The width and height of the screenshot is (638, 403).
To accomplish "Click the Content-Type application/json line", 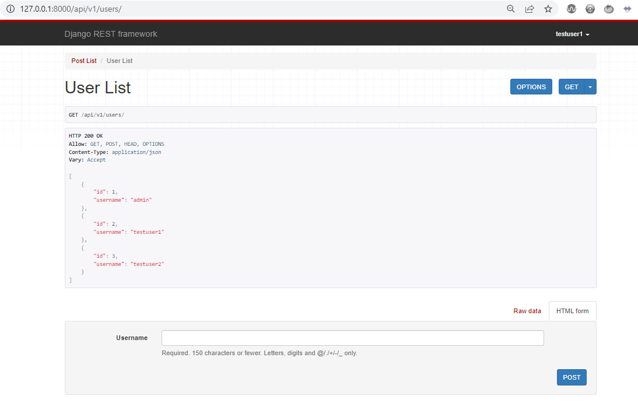I will (x=115, y=152).
